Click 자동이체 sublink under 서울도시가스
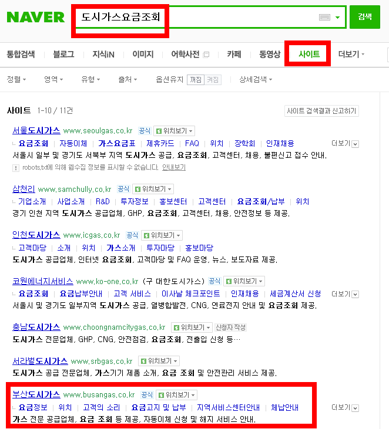Image resolution: width=389 pixels, height=429 pixels. 73,143
